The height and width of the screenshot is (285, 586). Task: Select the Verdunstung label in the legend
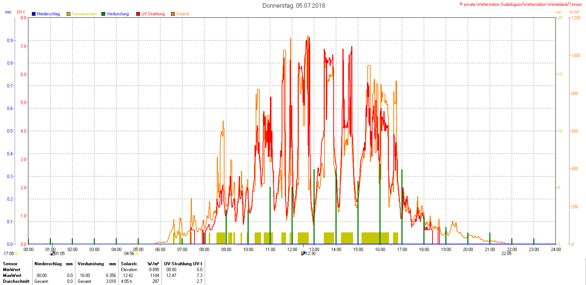tap(118, 14)
